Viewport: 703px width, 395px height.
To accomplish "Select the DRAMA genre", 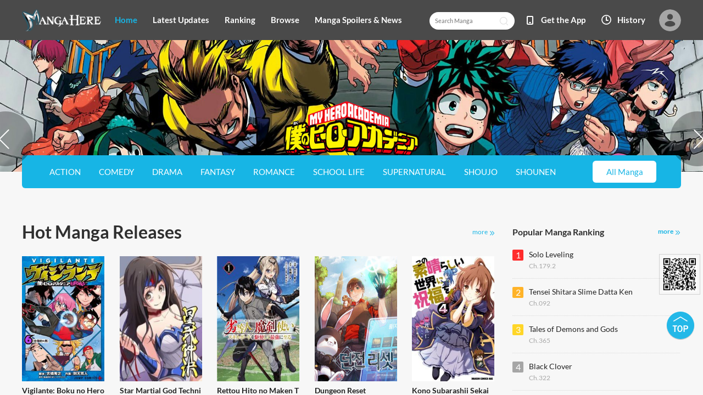I will (167, 172).
